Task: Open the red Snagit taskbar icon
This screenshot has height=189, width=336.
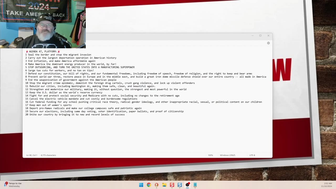Action: point(172,185)
